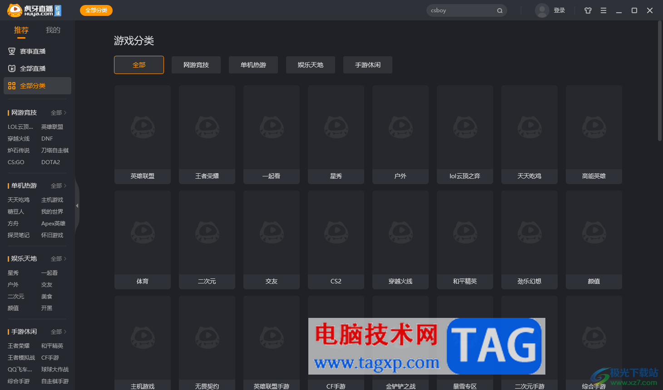Click the 全部直播 sidebar icon

12,68
